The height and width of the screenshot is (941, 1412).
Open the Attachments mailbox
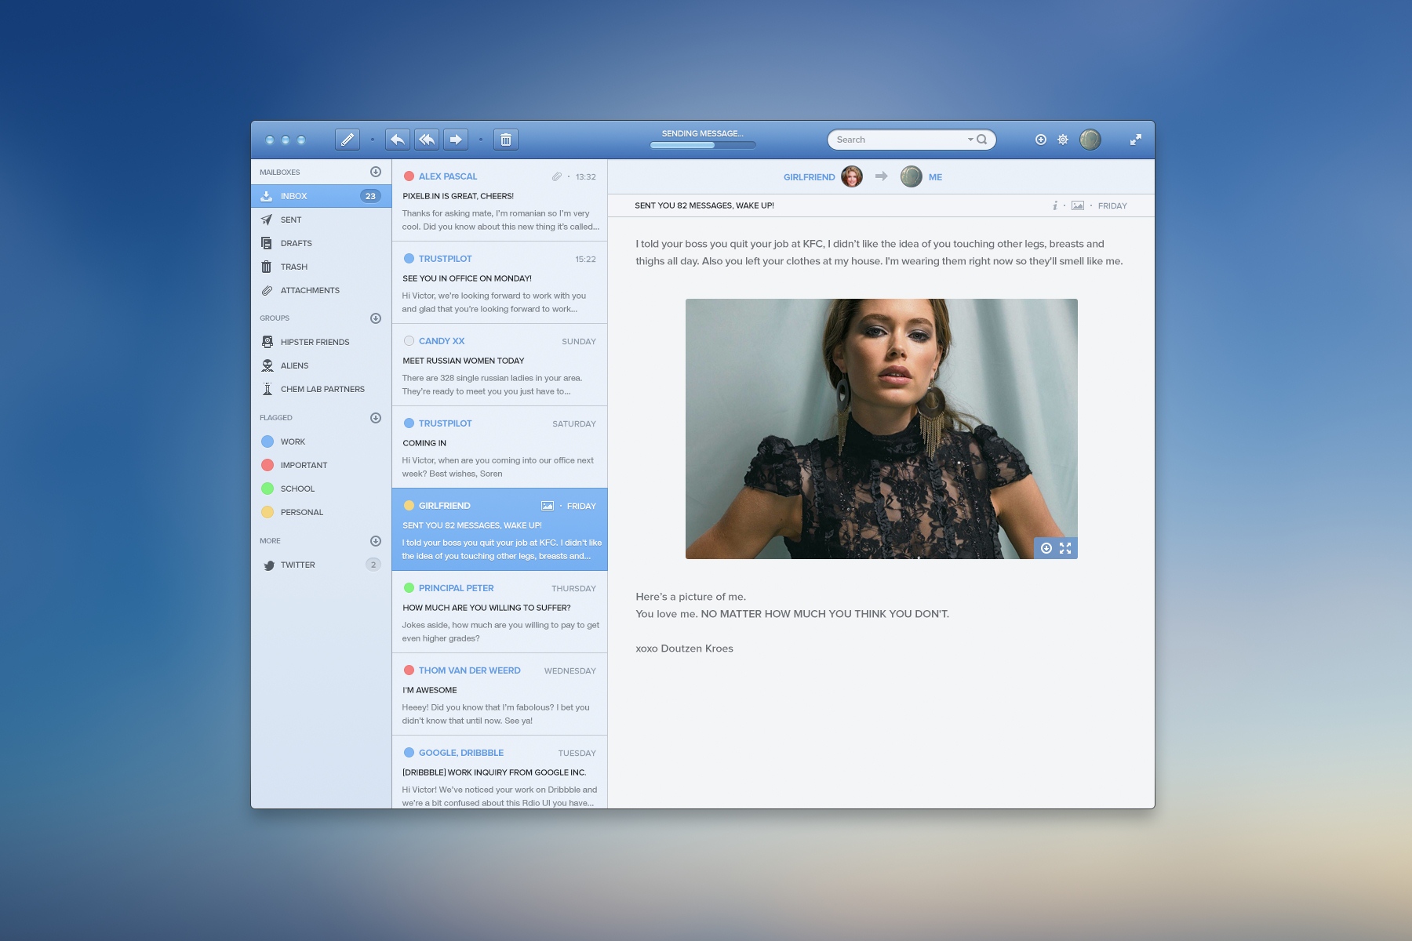point(322,290)
